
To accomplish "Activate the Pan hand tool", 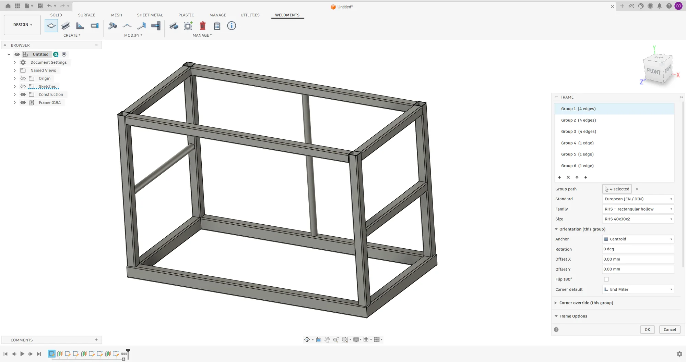I will tap(327, 339).
